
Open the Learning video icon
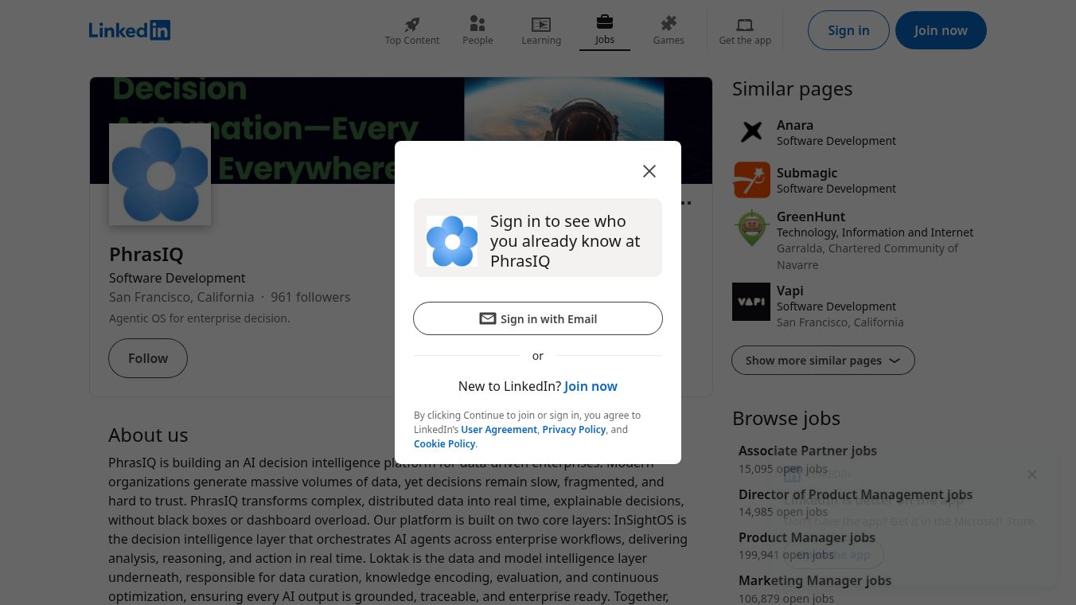(541, 25)
